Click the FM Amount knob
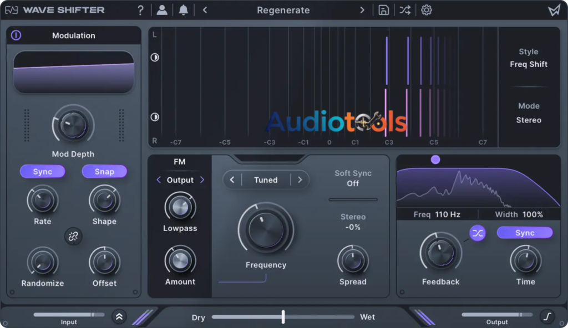 coord(180,260)
